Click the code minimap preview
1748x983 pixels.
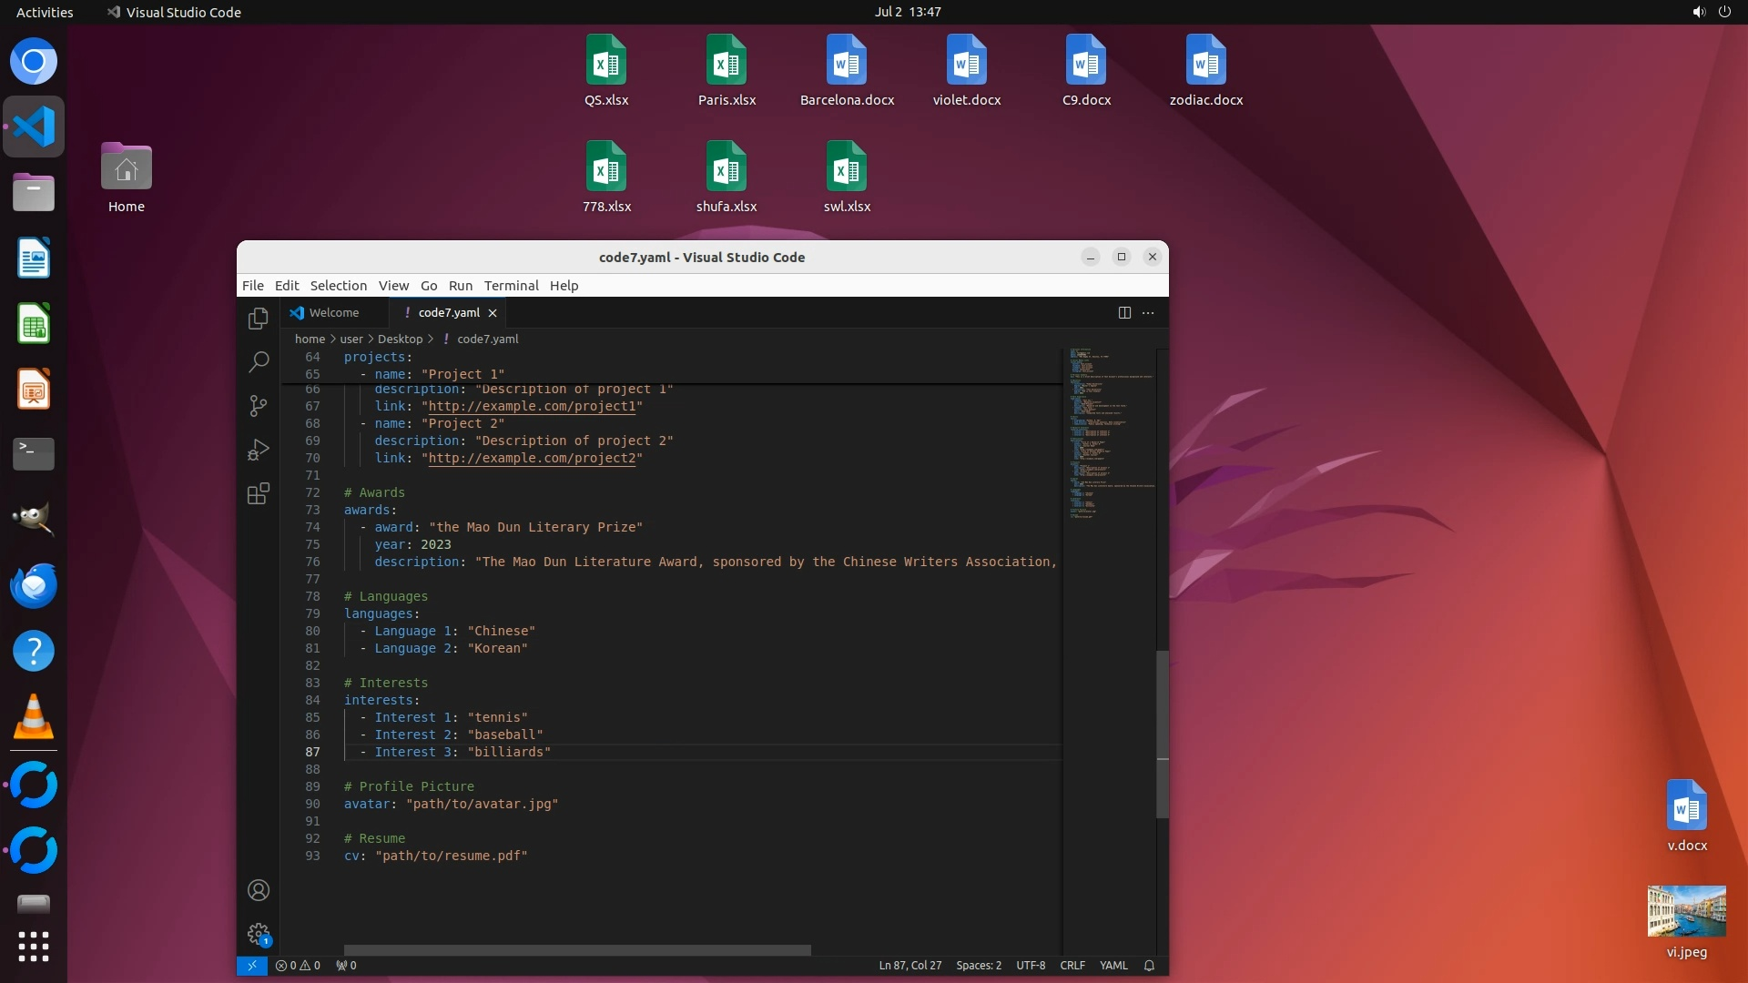[x=1111, y=432]
